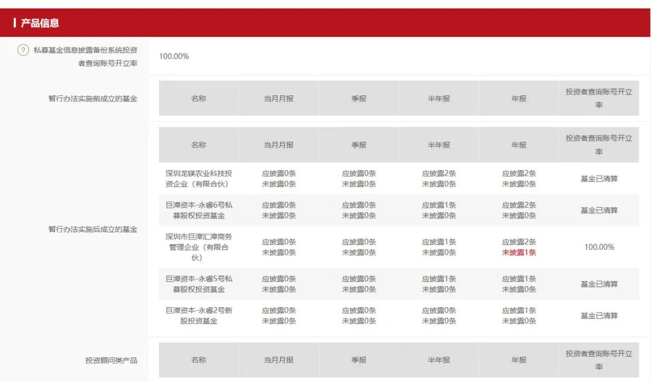Screen dimensions: 653x382
Task: Click 年报 header in 投资顾问类产品 table
Action: [519, 360]
